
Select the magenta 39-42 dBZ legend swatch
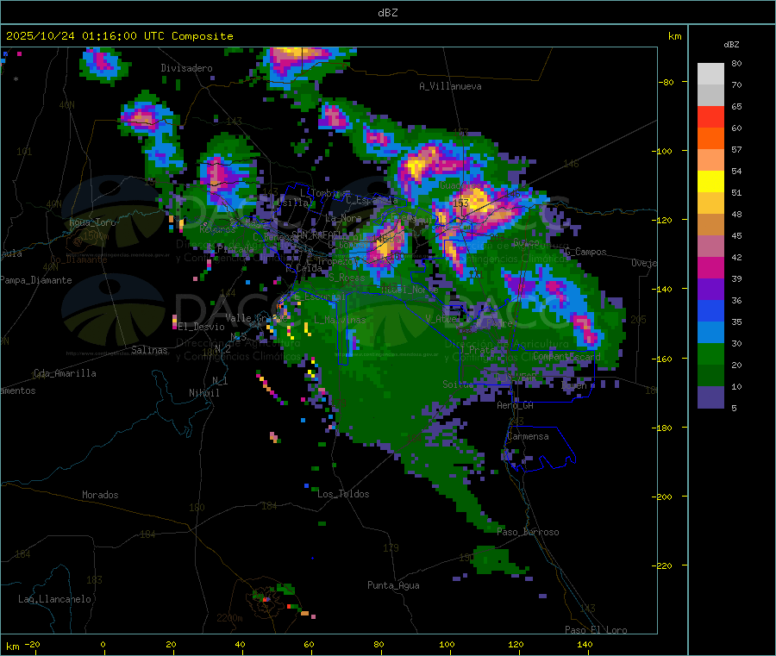710,267
